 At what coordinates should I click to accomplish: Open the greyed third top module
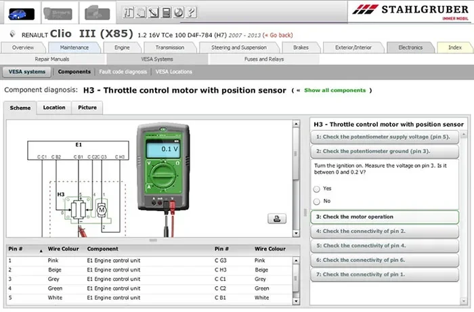pos(97,13)
